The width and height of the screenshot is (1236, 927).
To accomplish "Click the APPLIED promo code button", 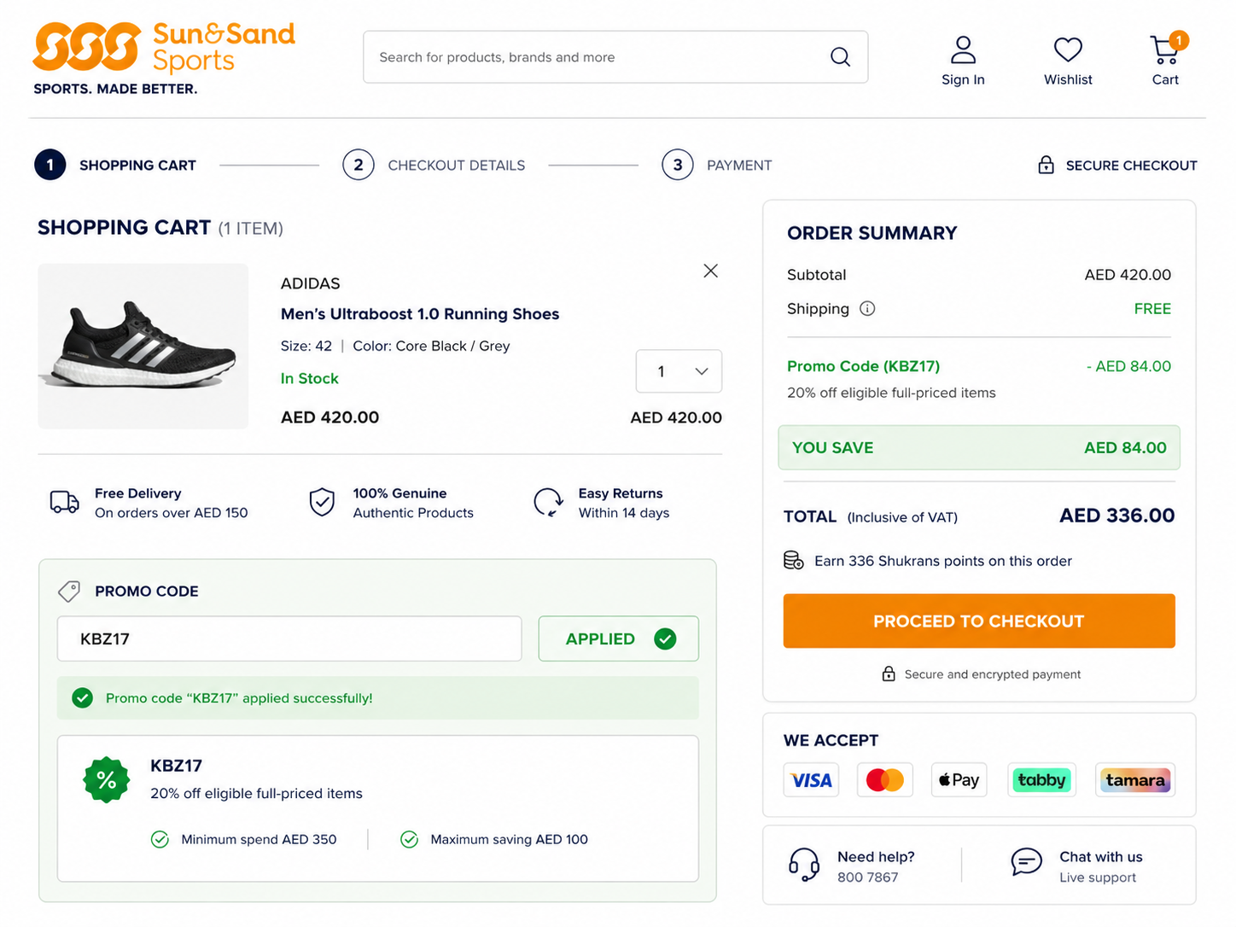I will pyautogui.click(x=618, y=638).
